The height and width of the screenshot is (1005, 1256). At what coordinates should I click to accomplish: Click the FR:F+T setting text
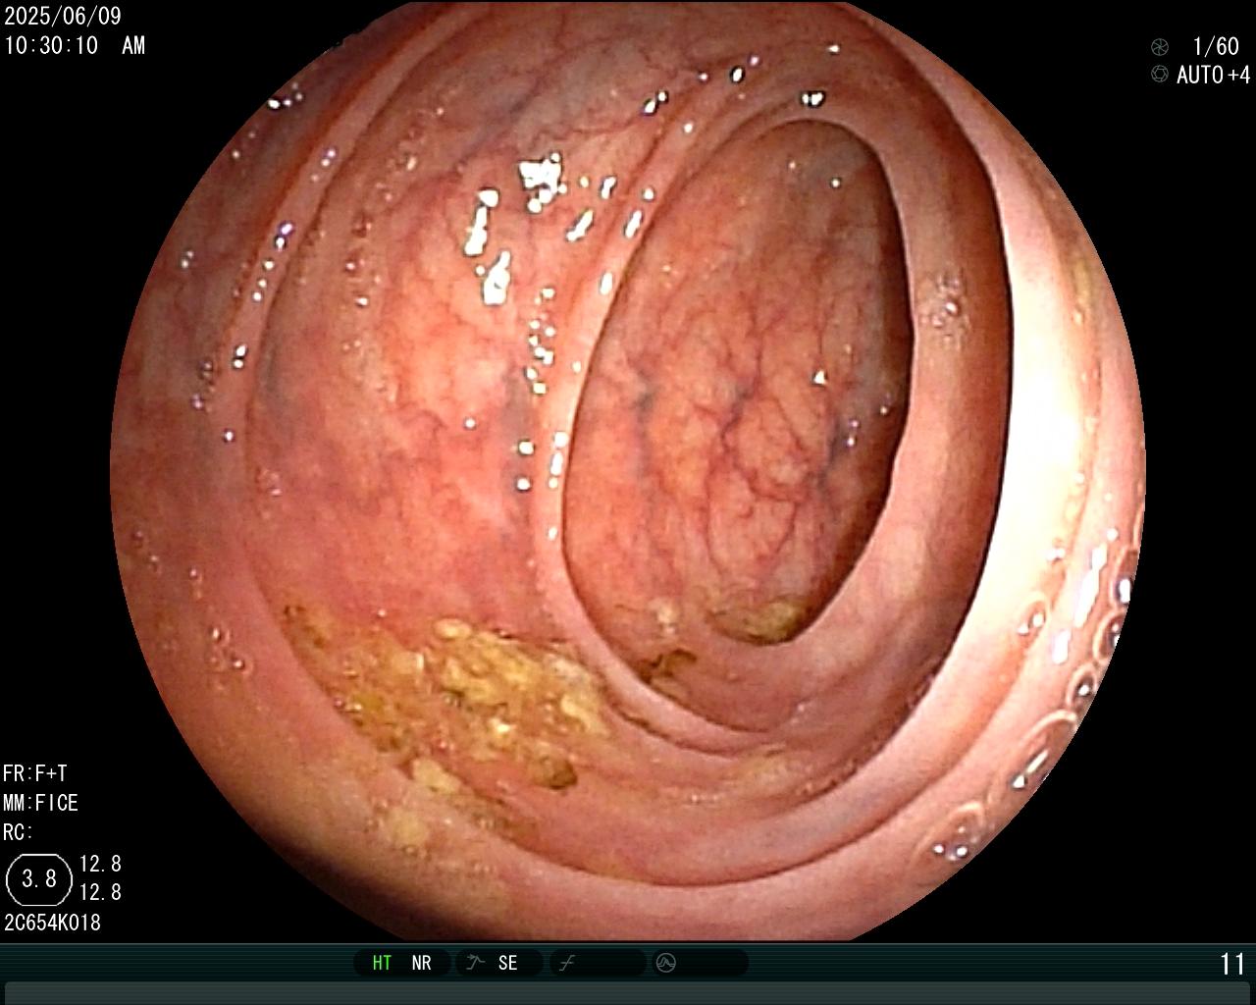point(35,773)
